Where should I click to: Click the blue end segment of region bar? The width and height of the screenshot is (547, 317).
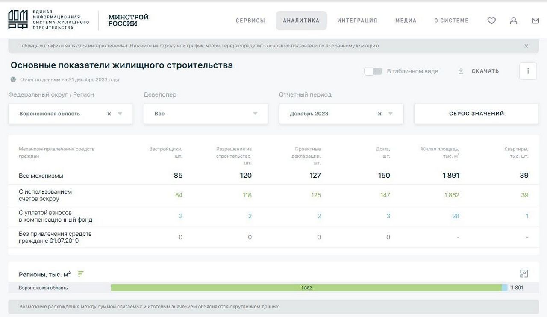point(505,288)
